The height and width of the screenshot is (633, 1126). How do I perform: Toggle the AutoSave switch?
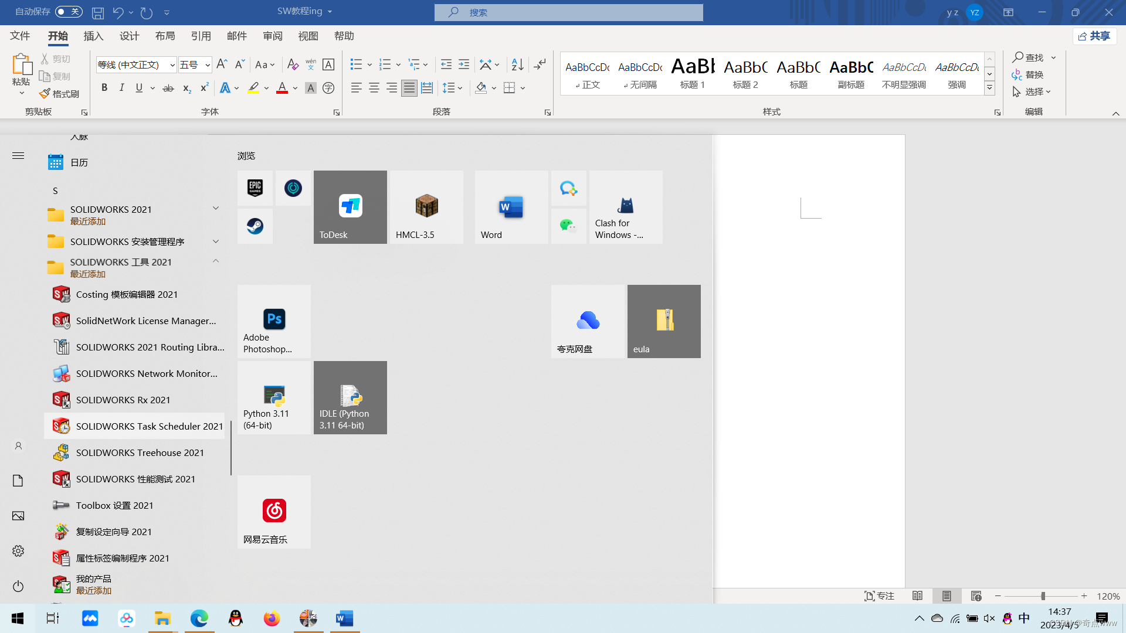pos(69,12)
